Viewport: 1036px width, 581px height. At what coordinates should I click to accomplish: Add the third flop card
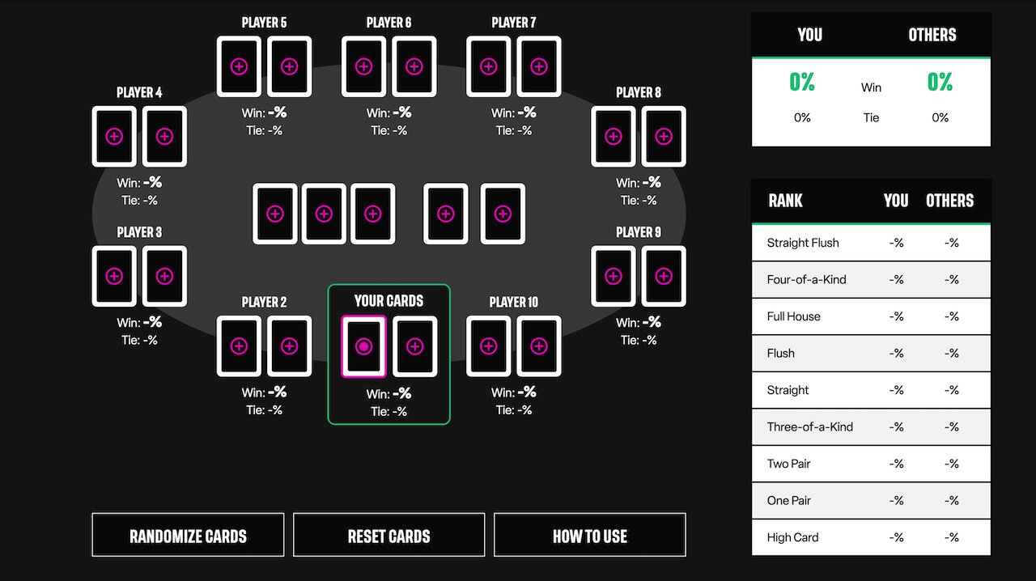coord(372,214)
